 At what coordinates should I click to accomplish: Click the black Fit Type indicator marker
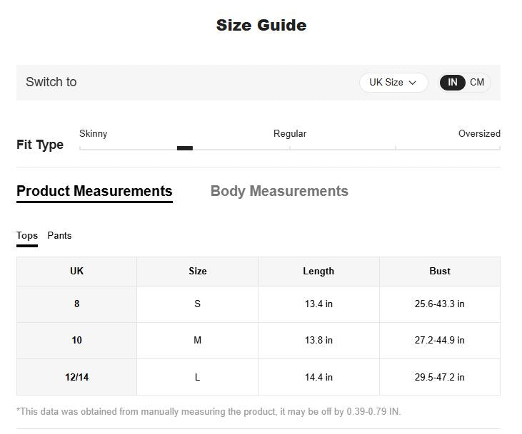[x=185, y=148]
